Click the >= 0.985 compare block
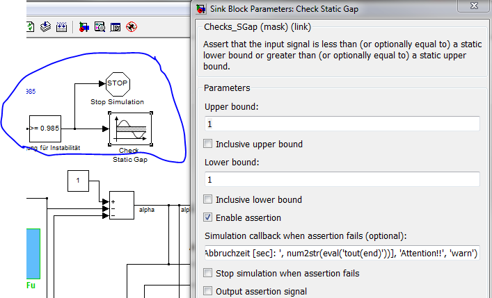This screenshot has height=298, width=492. (x=45, y=129)
